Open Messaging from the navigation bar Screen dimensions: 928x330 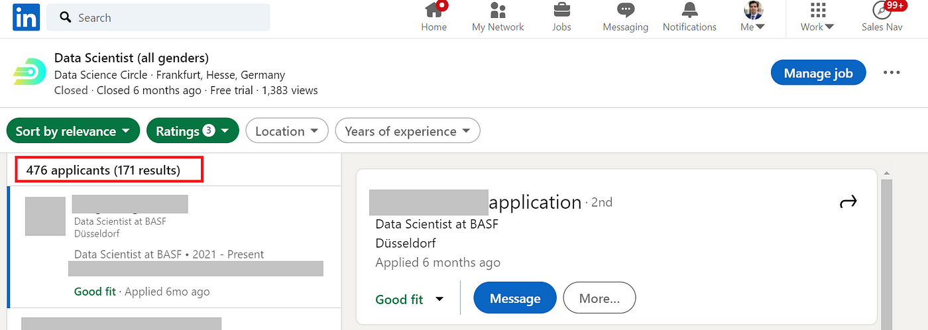click(625, 17)
